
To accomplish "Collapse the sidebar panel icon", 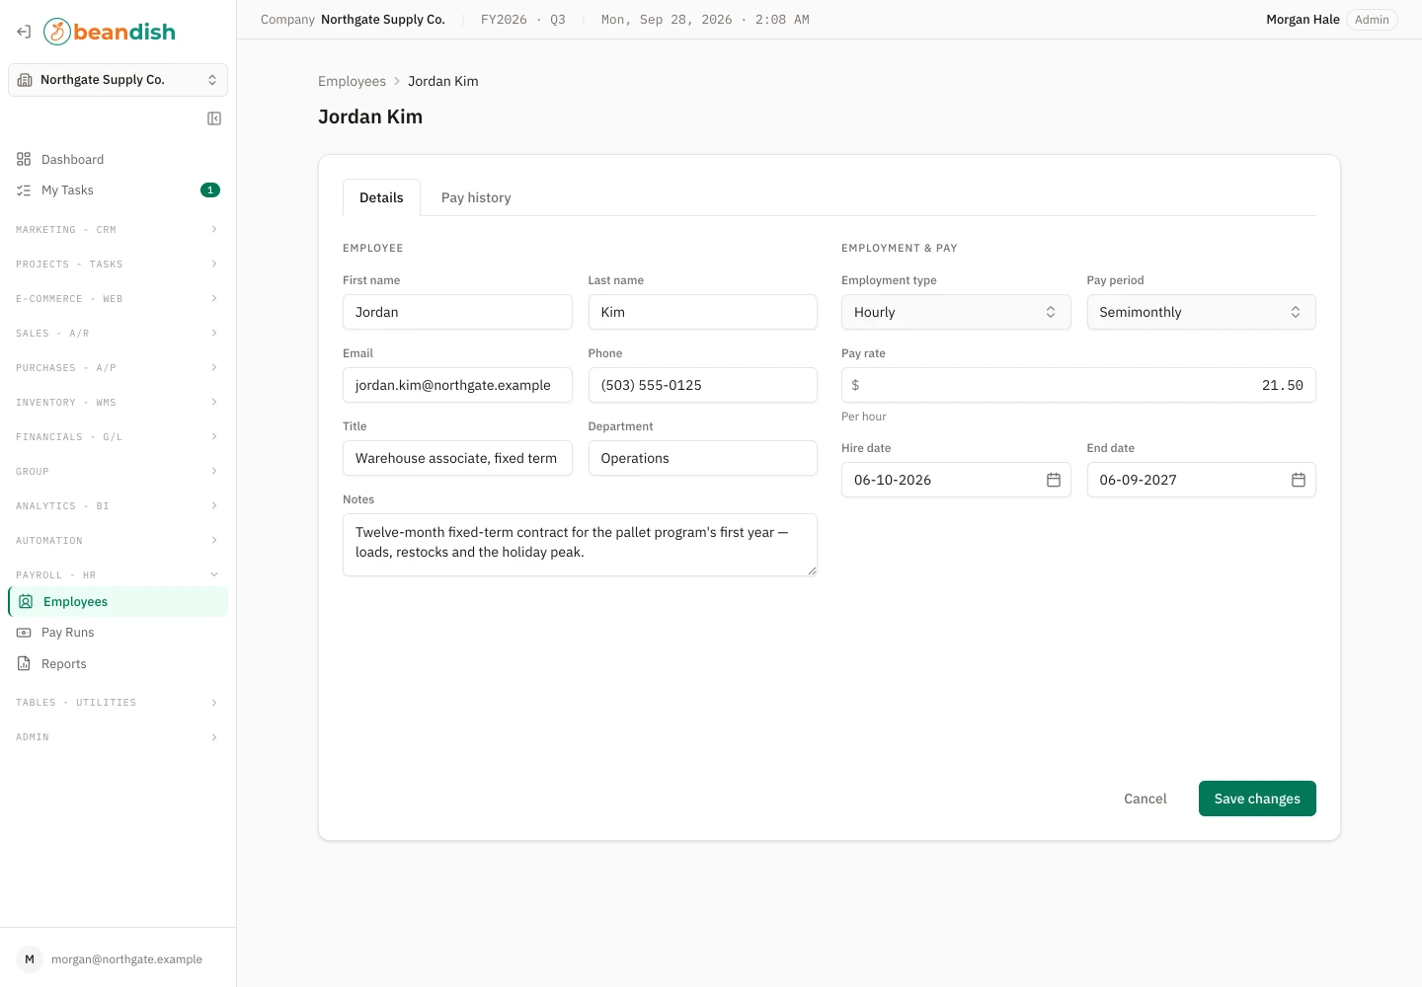I will 214,118.
